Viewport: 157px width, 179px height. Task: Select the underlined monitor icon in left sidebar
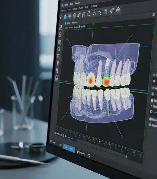pyautogui.click(x=56, y=78)
